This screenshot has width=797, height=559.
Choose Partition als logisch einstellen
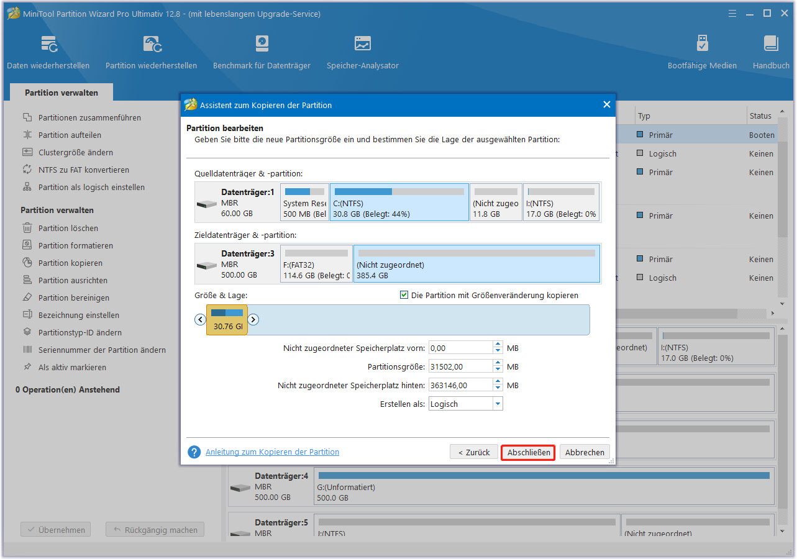(91, 187)
